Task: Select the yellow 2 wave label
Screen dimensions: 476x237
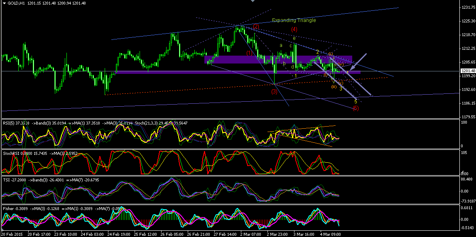Action: [x=317, y=52]
